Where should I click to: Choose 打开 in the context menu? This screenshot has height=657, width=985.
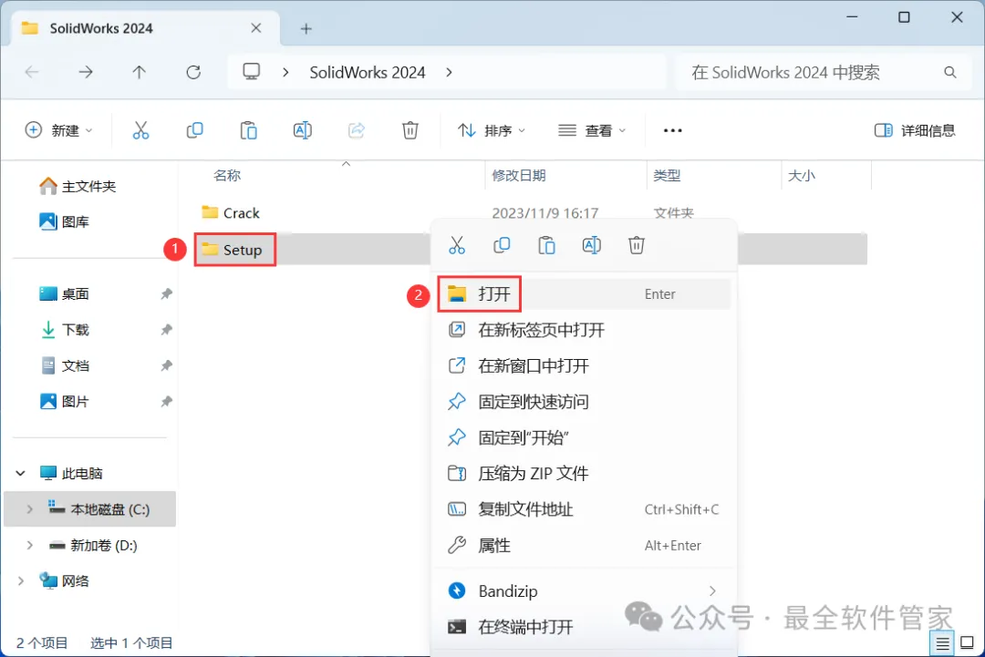[585, 293]
